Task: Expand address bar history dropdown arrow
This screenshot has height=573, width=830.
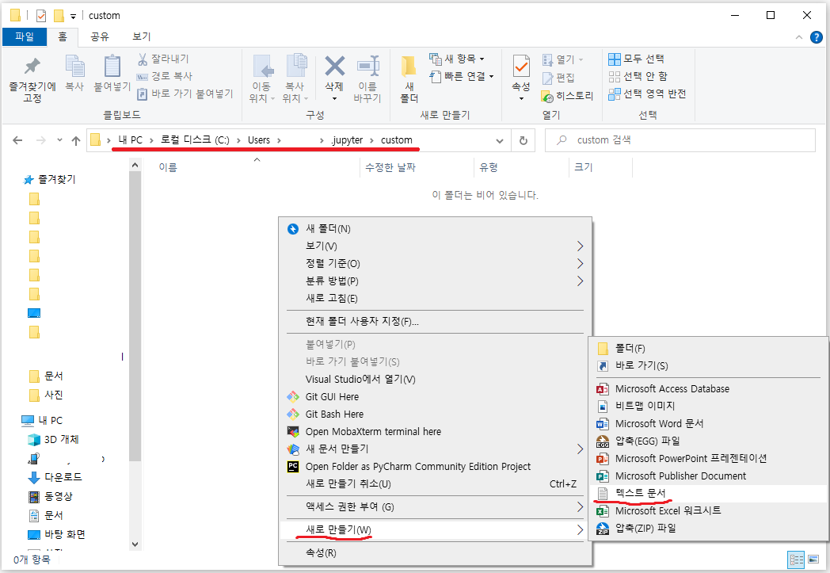Action: click(499, 141)
